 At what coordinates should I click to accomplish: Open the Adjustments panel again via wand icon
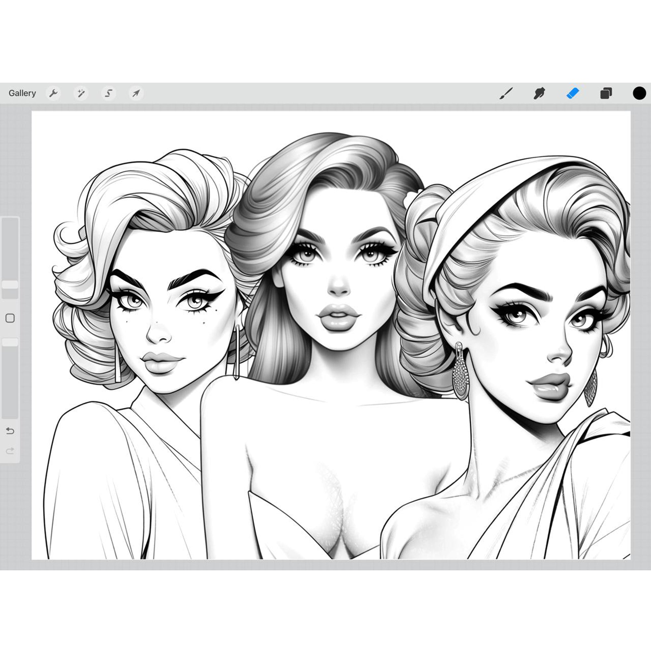click(81, 93)
